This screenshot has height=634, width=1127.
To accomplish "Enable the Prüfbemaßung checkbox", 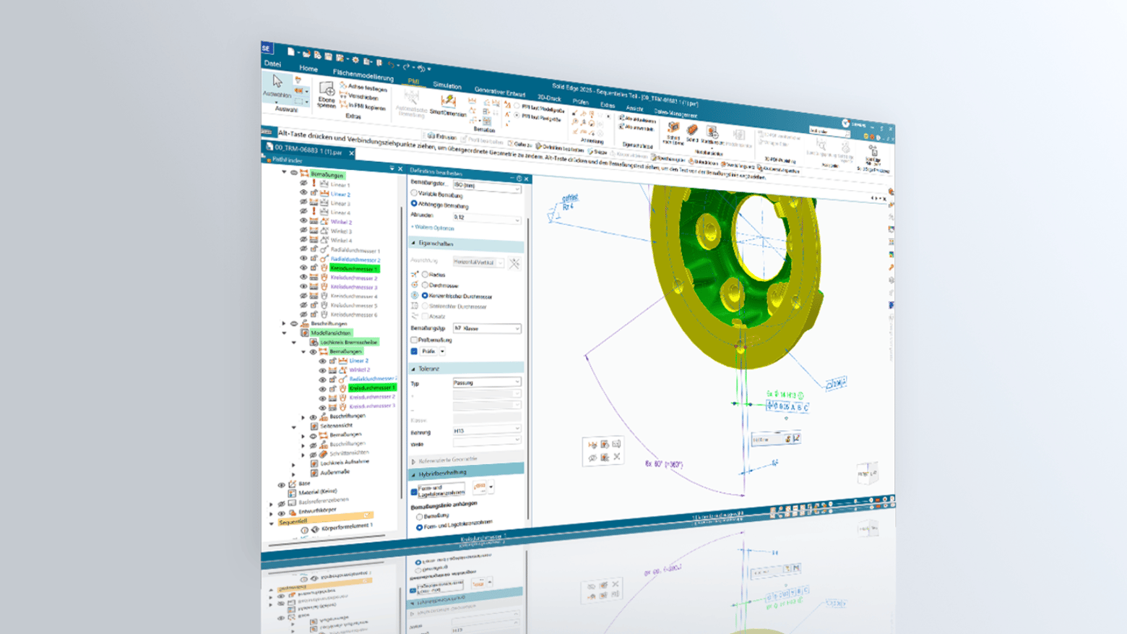I will (414, 340).
